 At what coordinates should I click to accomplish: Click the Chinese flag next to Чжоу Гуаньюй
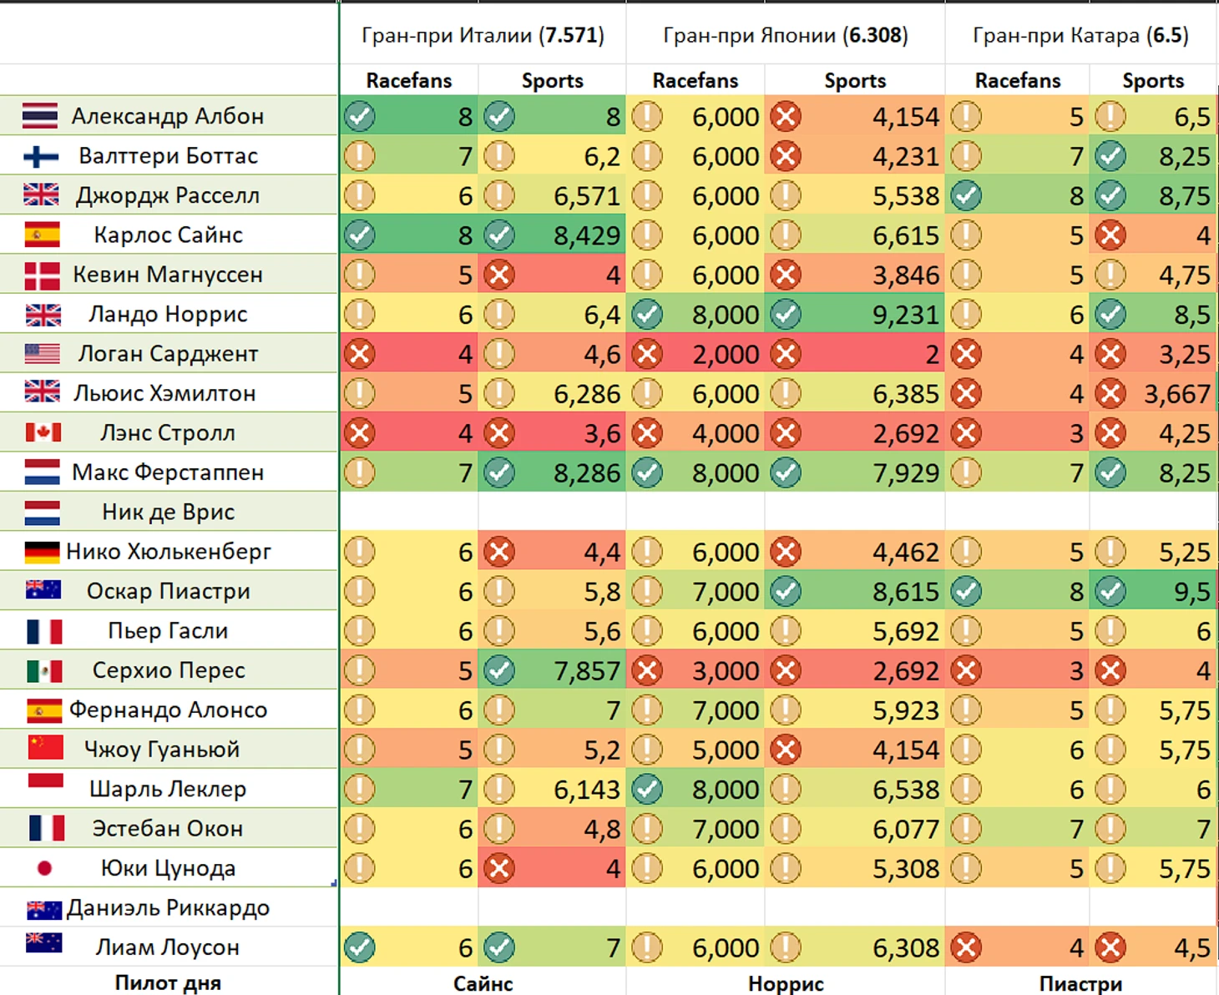pyautogui.click(x=45, y=748)
